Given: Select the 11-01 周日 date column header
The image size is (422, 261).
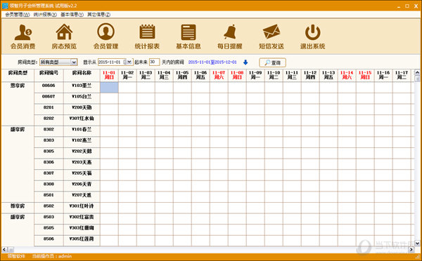Looking at the screenshot, I should (x=109, y=75).
